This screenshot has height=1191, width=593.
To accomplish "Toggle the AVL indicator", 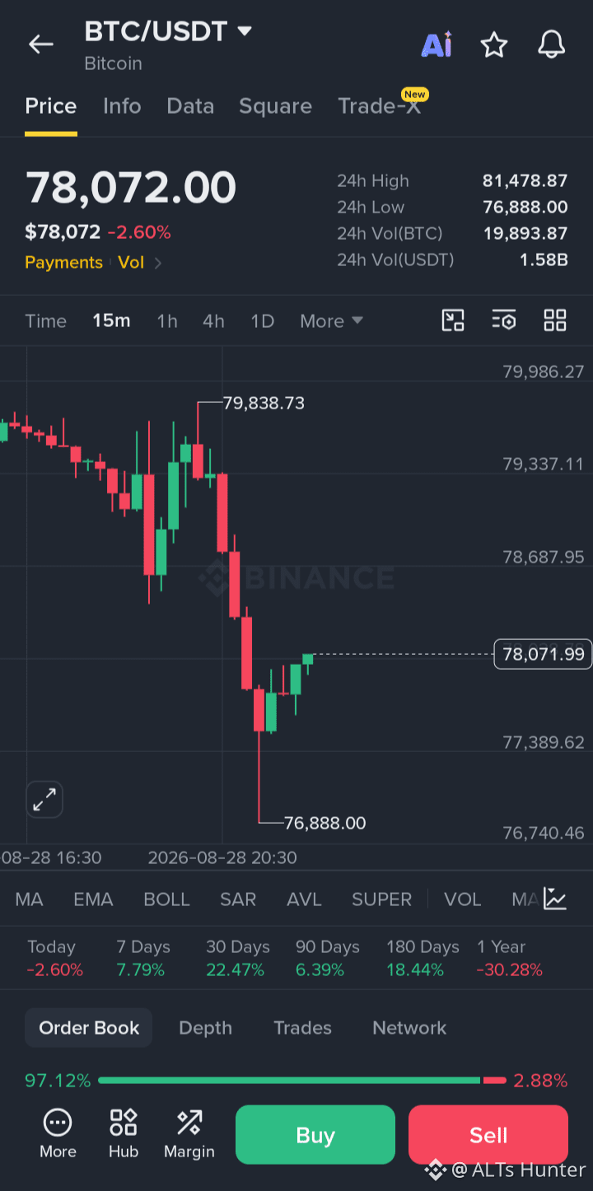I will click(x=304, y=899).
